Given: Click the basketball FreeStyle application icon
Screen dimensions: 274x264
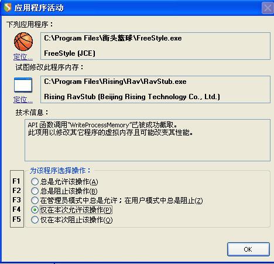Looking at the screenshot, I should click(x=23, y=42).
